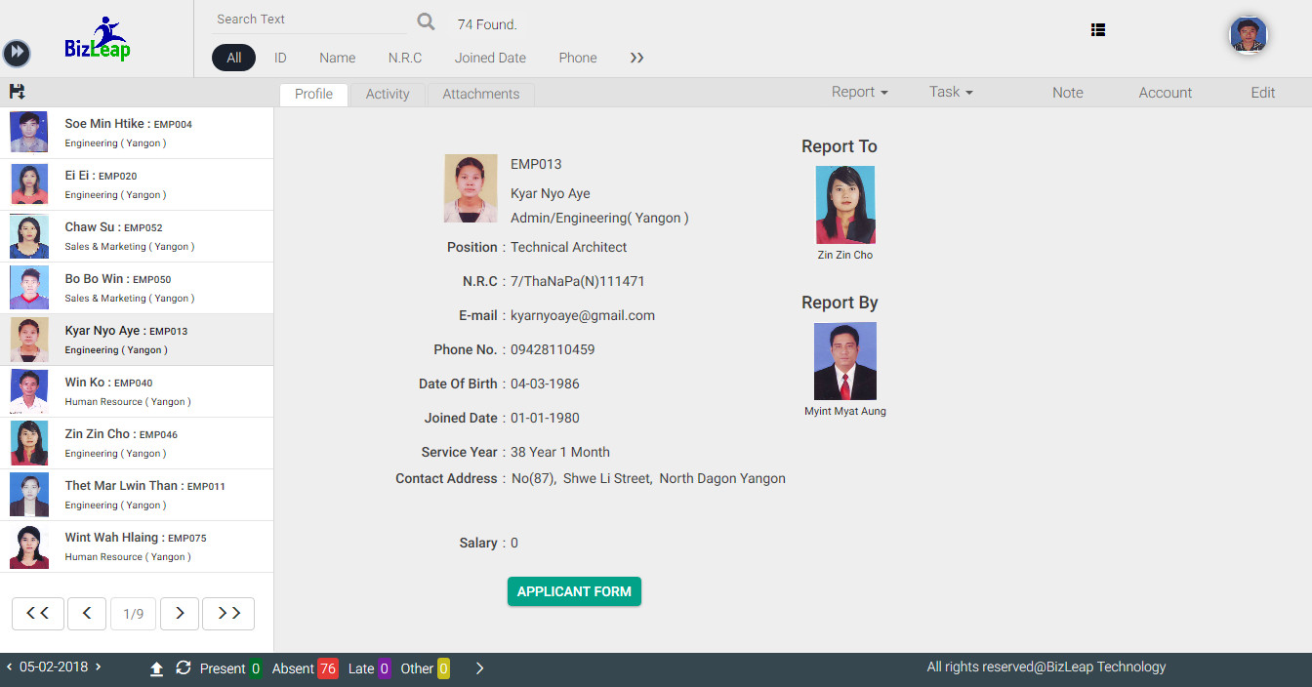Image resolution: width=1312 pixels, height=687 pixels.
Task: Click the export/save icon on the toolbar
Action: point(17,91)
